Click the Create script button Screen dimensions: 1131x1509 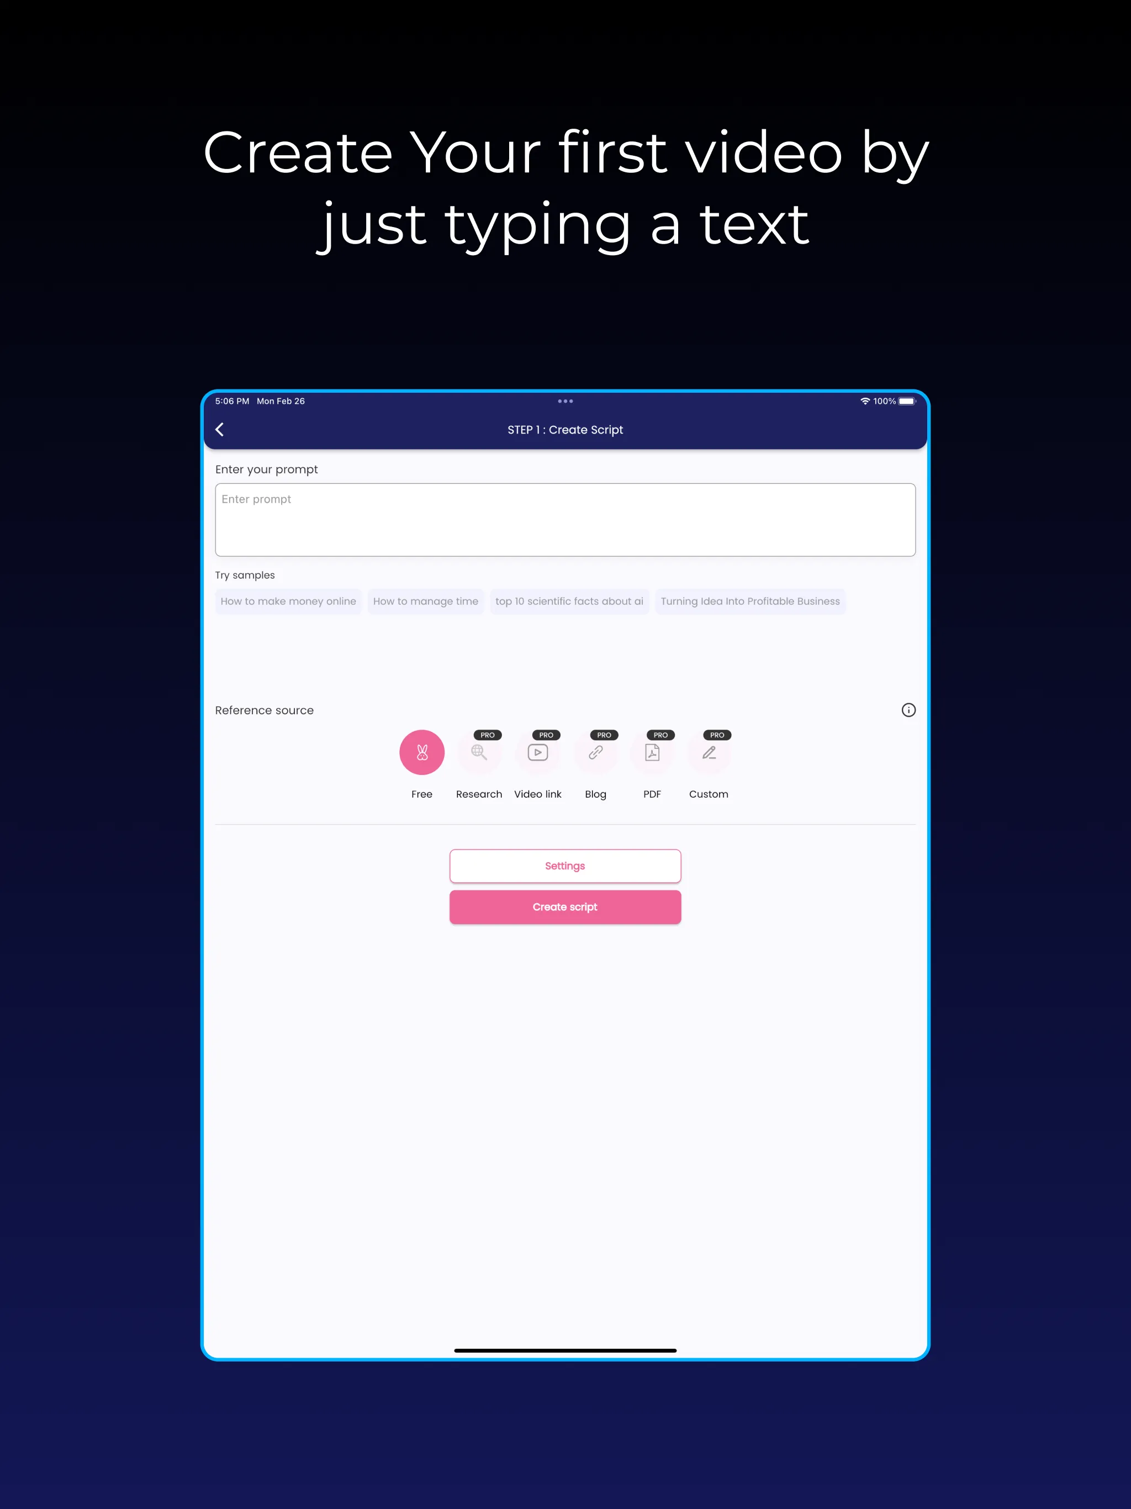pos(565,906)
